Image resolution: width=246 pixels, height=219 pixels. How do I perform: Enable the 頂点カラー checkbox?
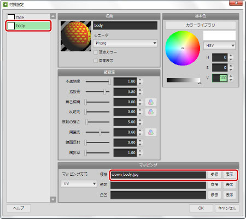96,52
